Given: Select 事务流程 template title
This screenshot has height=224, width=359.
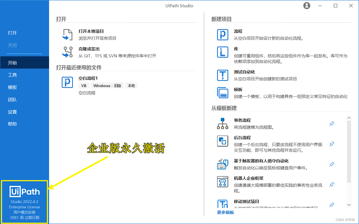Looking at the screenshot, I should coord(242,120).
